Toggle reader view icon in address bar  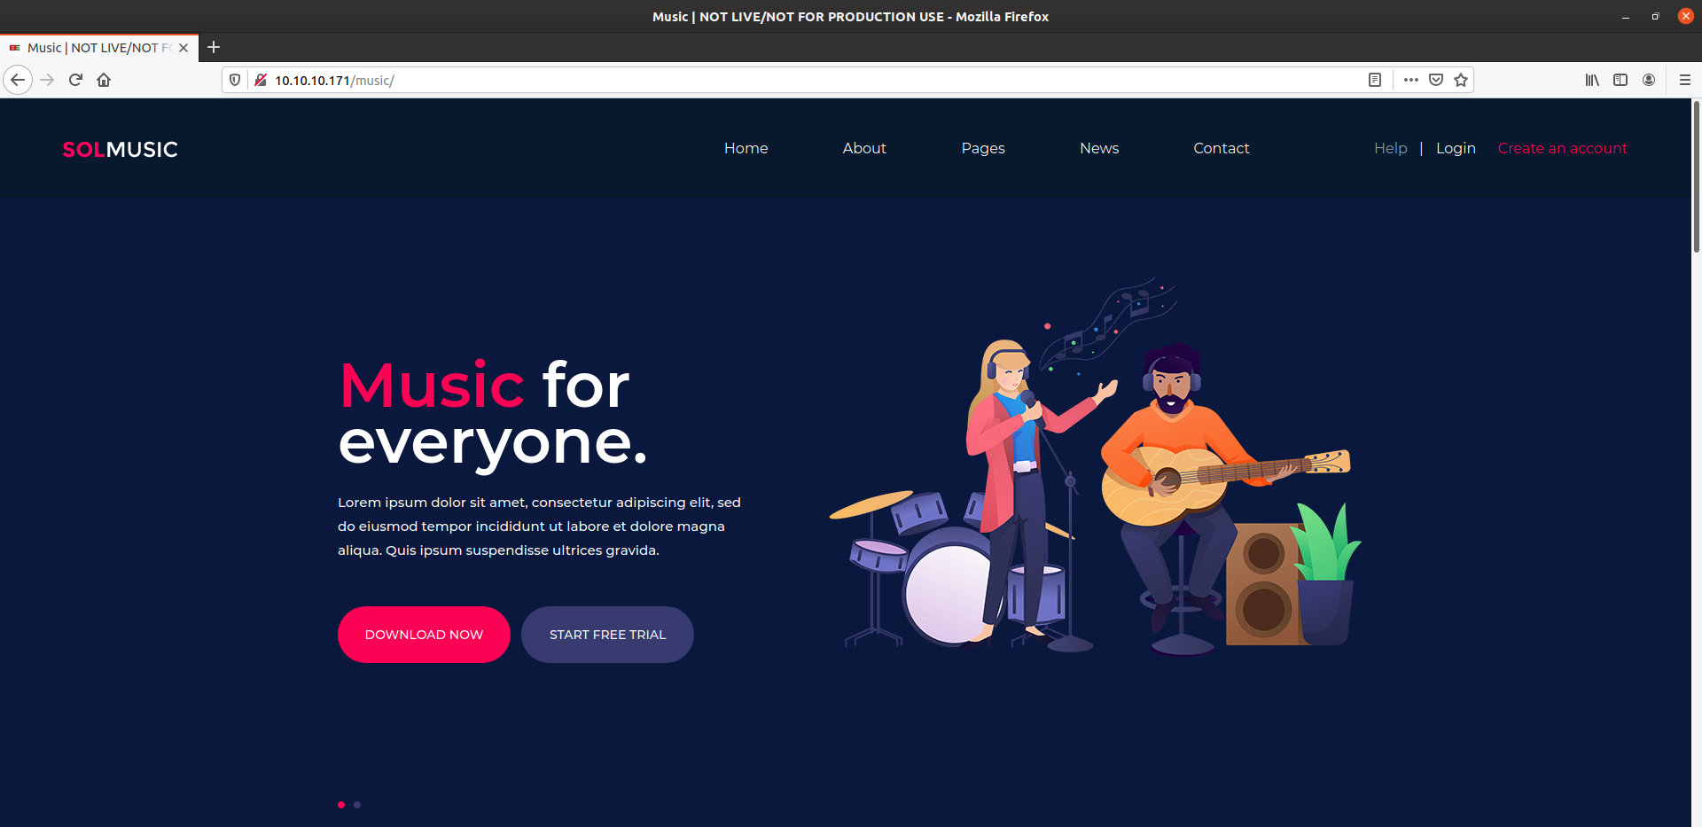(x=1375, y=80)
